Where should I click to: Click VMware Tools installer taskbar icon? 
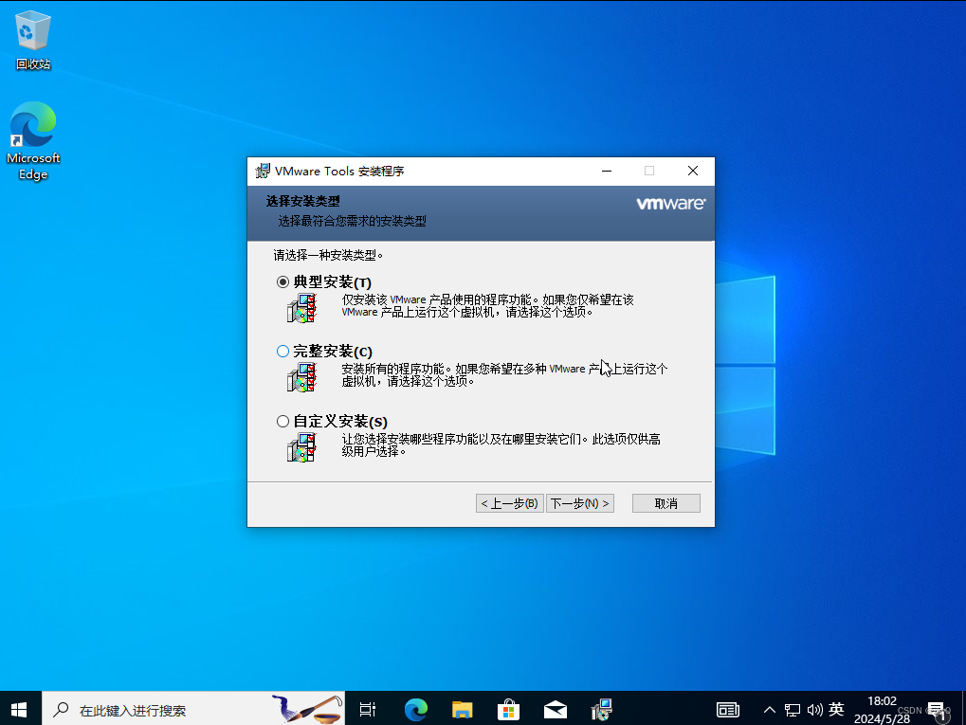coord(601,710)
